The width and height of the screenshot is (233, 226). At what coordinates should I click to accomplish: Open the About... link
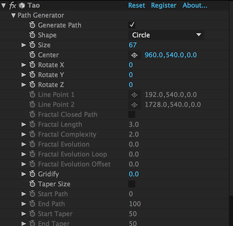(x=195, y=5)
